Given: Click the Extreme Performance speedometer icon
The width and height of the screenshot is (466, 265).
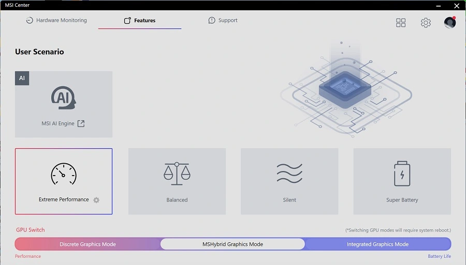Looking at the screenshot, I should (63, 175).
